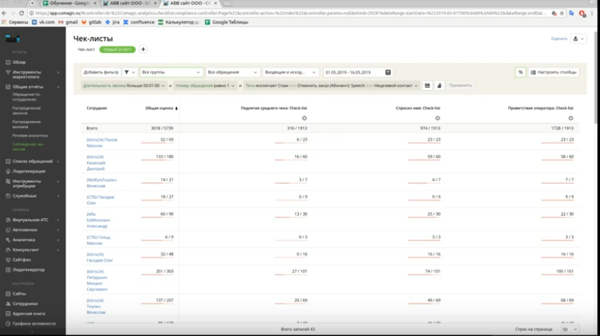
Task: Click the Консультант sidebar icon
Action: pos(8,250)
